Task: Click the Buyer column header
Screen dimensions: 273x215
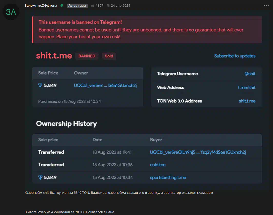Action: 156,140
